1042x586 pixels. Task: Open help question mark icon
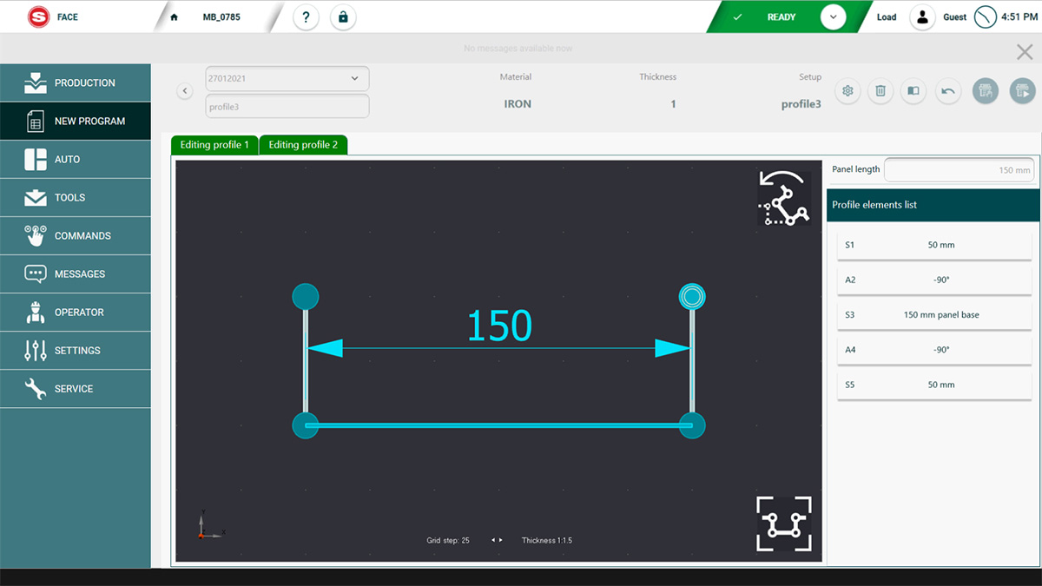[x=306, y=17]
